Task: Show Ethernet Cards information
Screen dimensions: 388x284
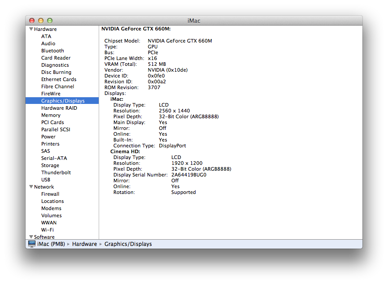Action: tap(59, 79)
